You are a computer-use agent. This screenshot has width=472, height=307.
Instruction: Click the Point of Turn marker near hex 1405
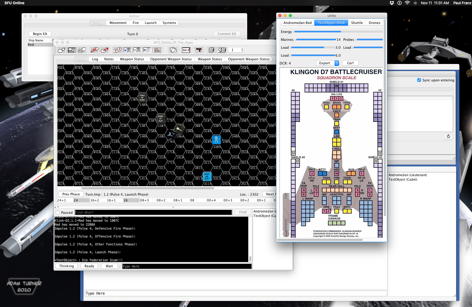[x=142, y=97]
